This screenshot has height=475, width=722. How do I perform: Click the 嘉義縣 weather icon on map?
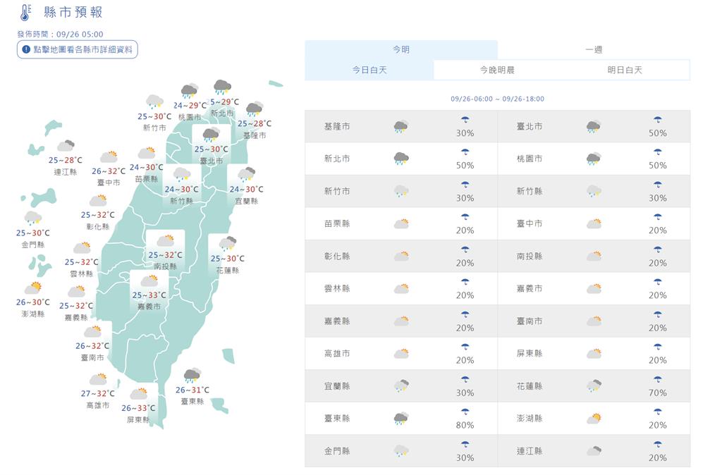76,291
